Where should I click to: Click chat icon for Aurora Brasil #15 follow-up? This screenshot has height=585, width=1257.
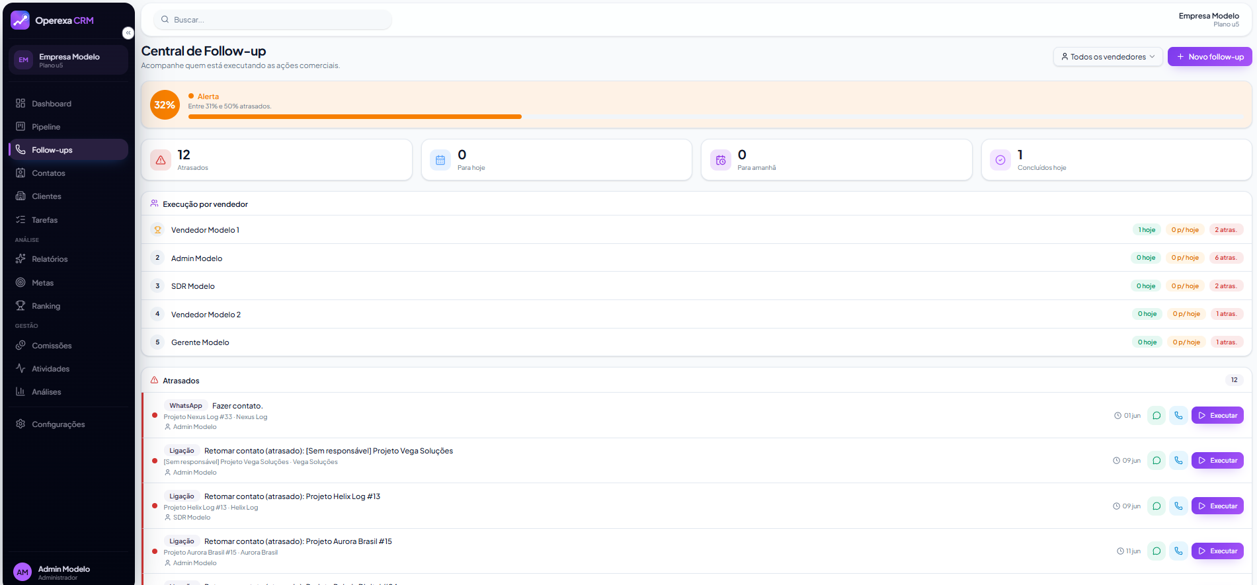click(x=1156, y=551)
